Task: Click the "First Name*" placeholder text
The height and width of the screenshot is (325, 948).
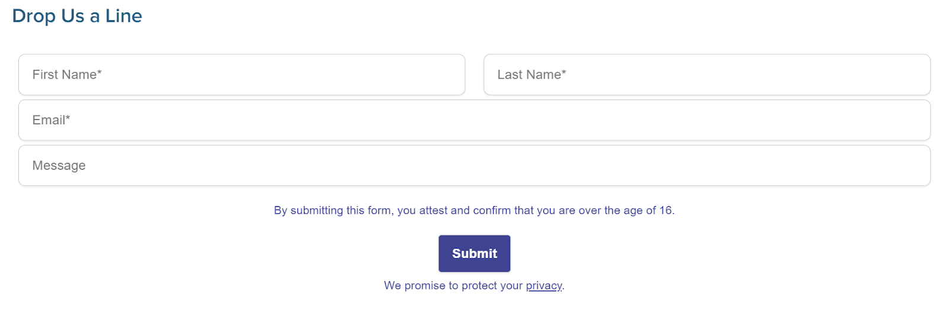Action: (67, 75)
